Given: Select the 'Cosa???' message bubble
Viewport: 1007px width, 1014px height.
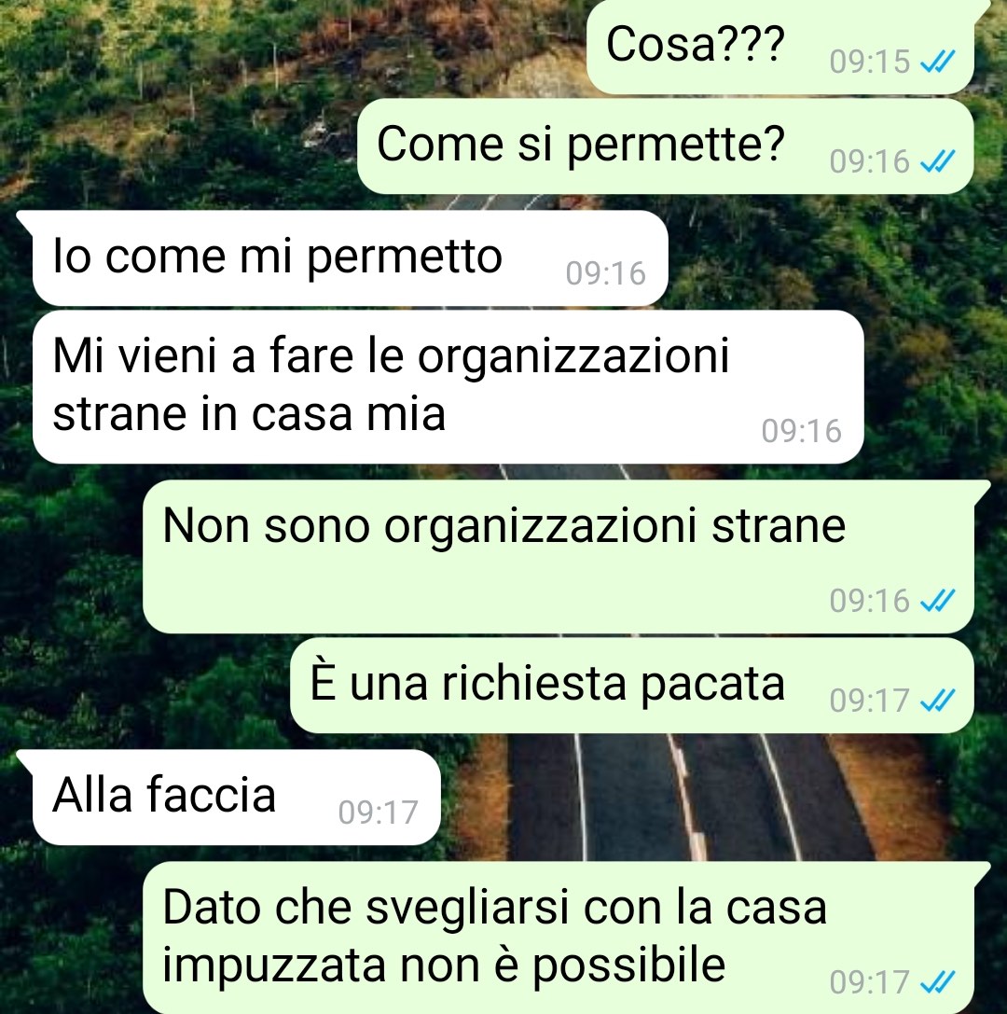Looking at the screenshot, I should tap(782, 47).
